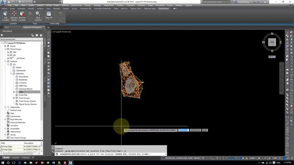Click the Mark Position tool
The height and width of the screenshot is (165, 294).
pos(38,16)
